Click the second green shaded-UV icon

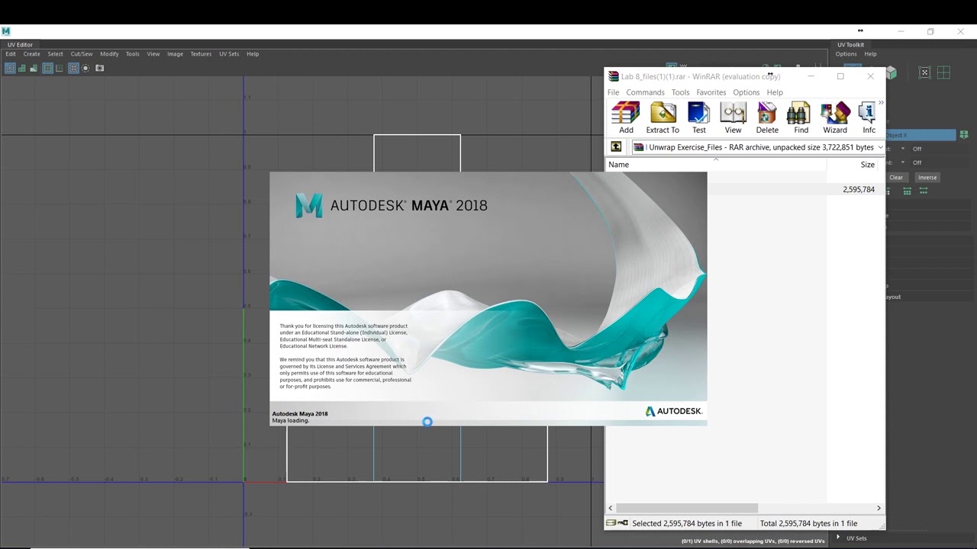[21, 68]
